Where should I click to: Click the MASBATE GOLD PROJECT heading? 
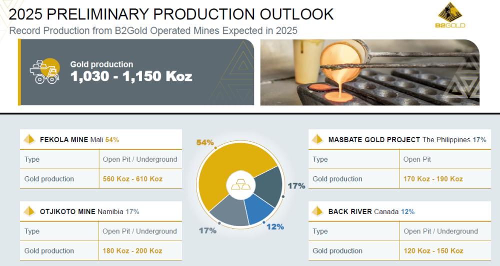click(374, 140)
